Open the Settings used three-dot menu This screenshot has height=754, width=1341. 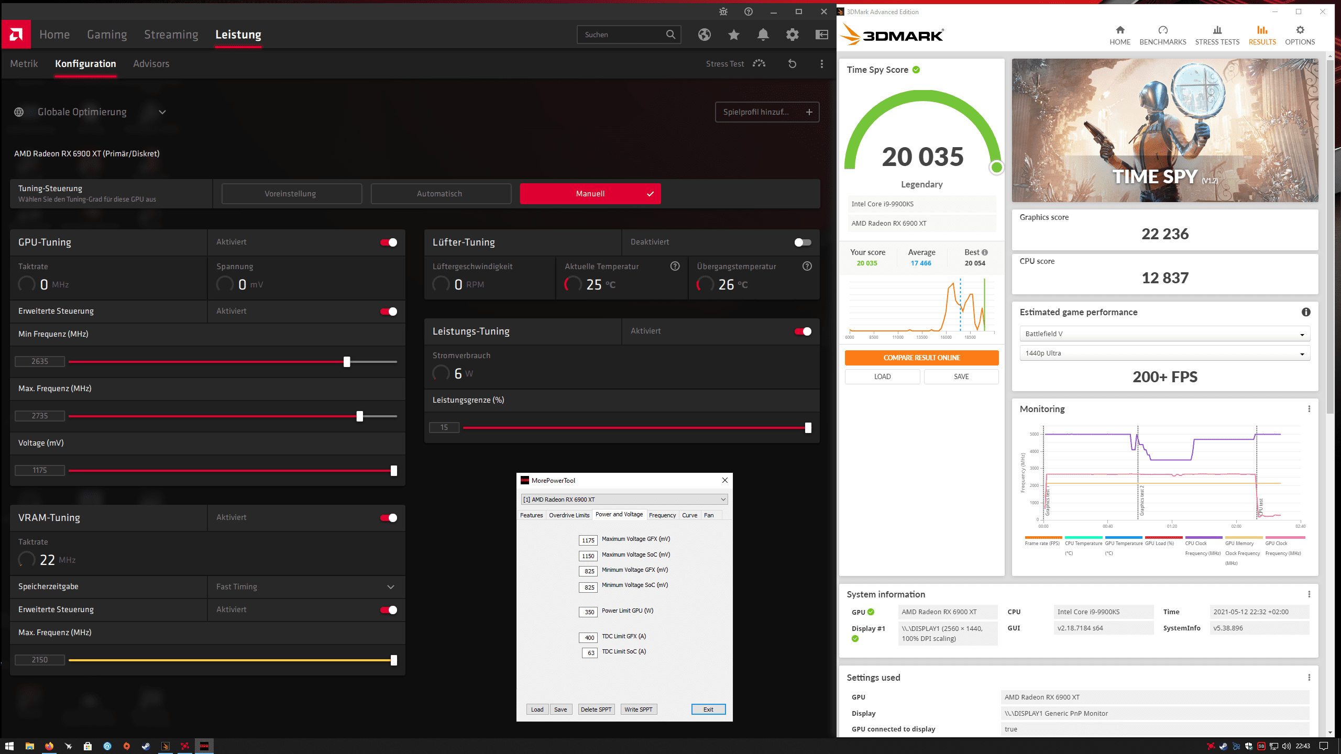point(1309,678)
